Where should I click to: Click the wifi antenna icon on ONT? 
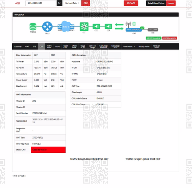(x=128, y=24)
